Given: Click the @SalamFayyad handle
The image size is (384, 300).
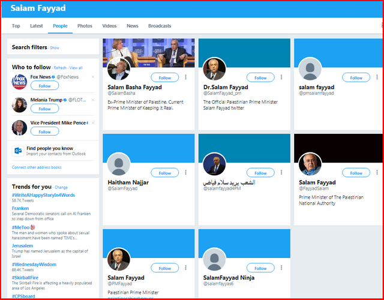Looking at the screenshot, I should coord(122,188).
